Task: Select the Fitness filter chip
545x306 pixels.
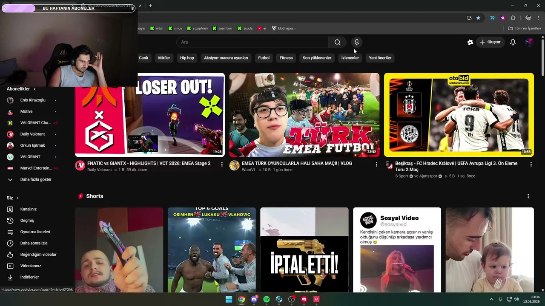Action: (x=286, y=58)
